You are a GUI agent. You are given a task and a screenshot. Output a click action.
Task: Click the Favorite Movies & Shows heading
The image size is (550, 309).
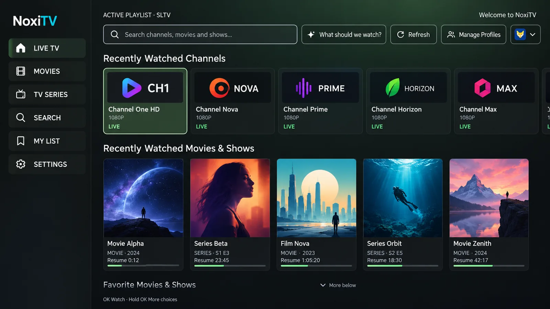150,285
